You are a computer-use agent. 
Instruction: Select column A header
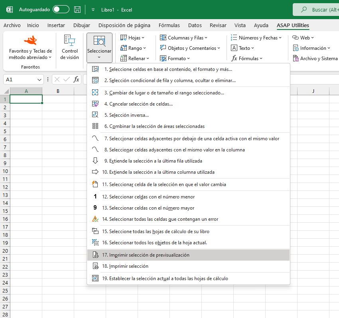click(26, 91)
